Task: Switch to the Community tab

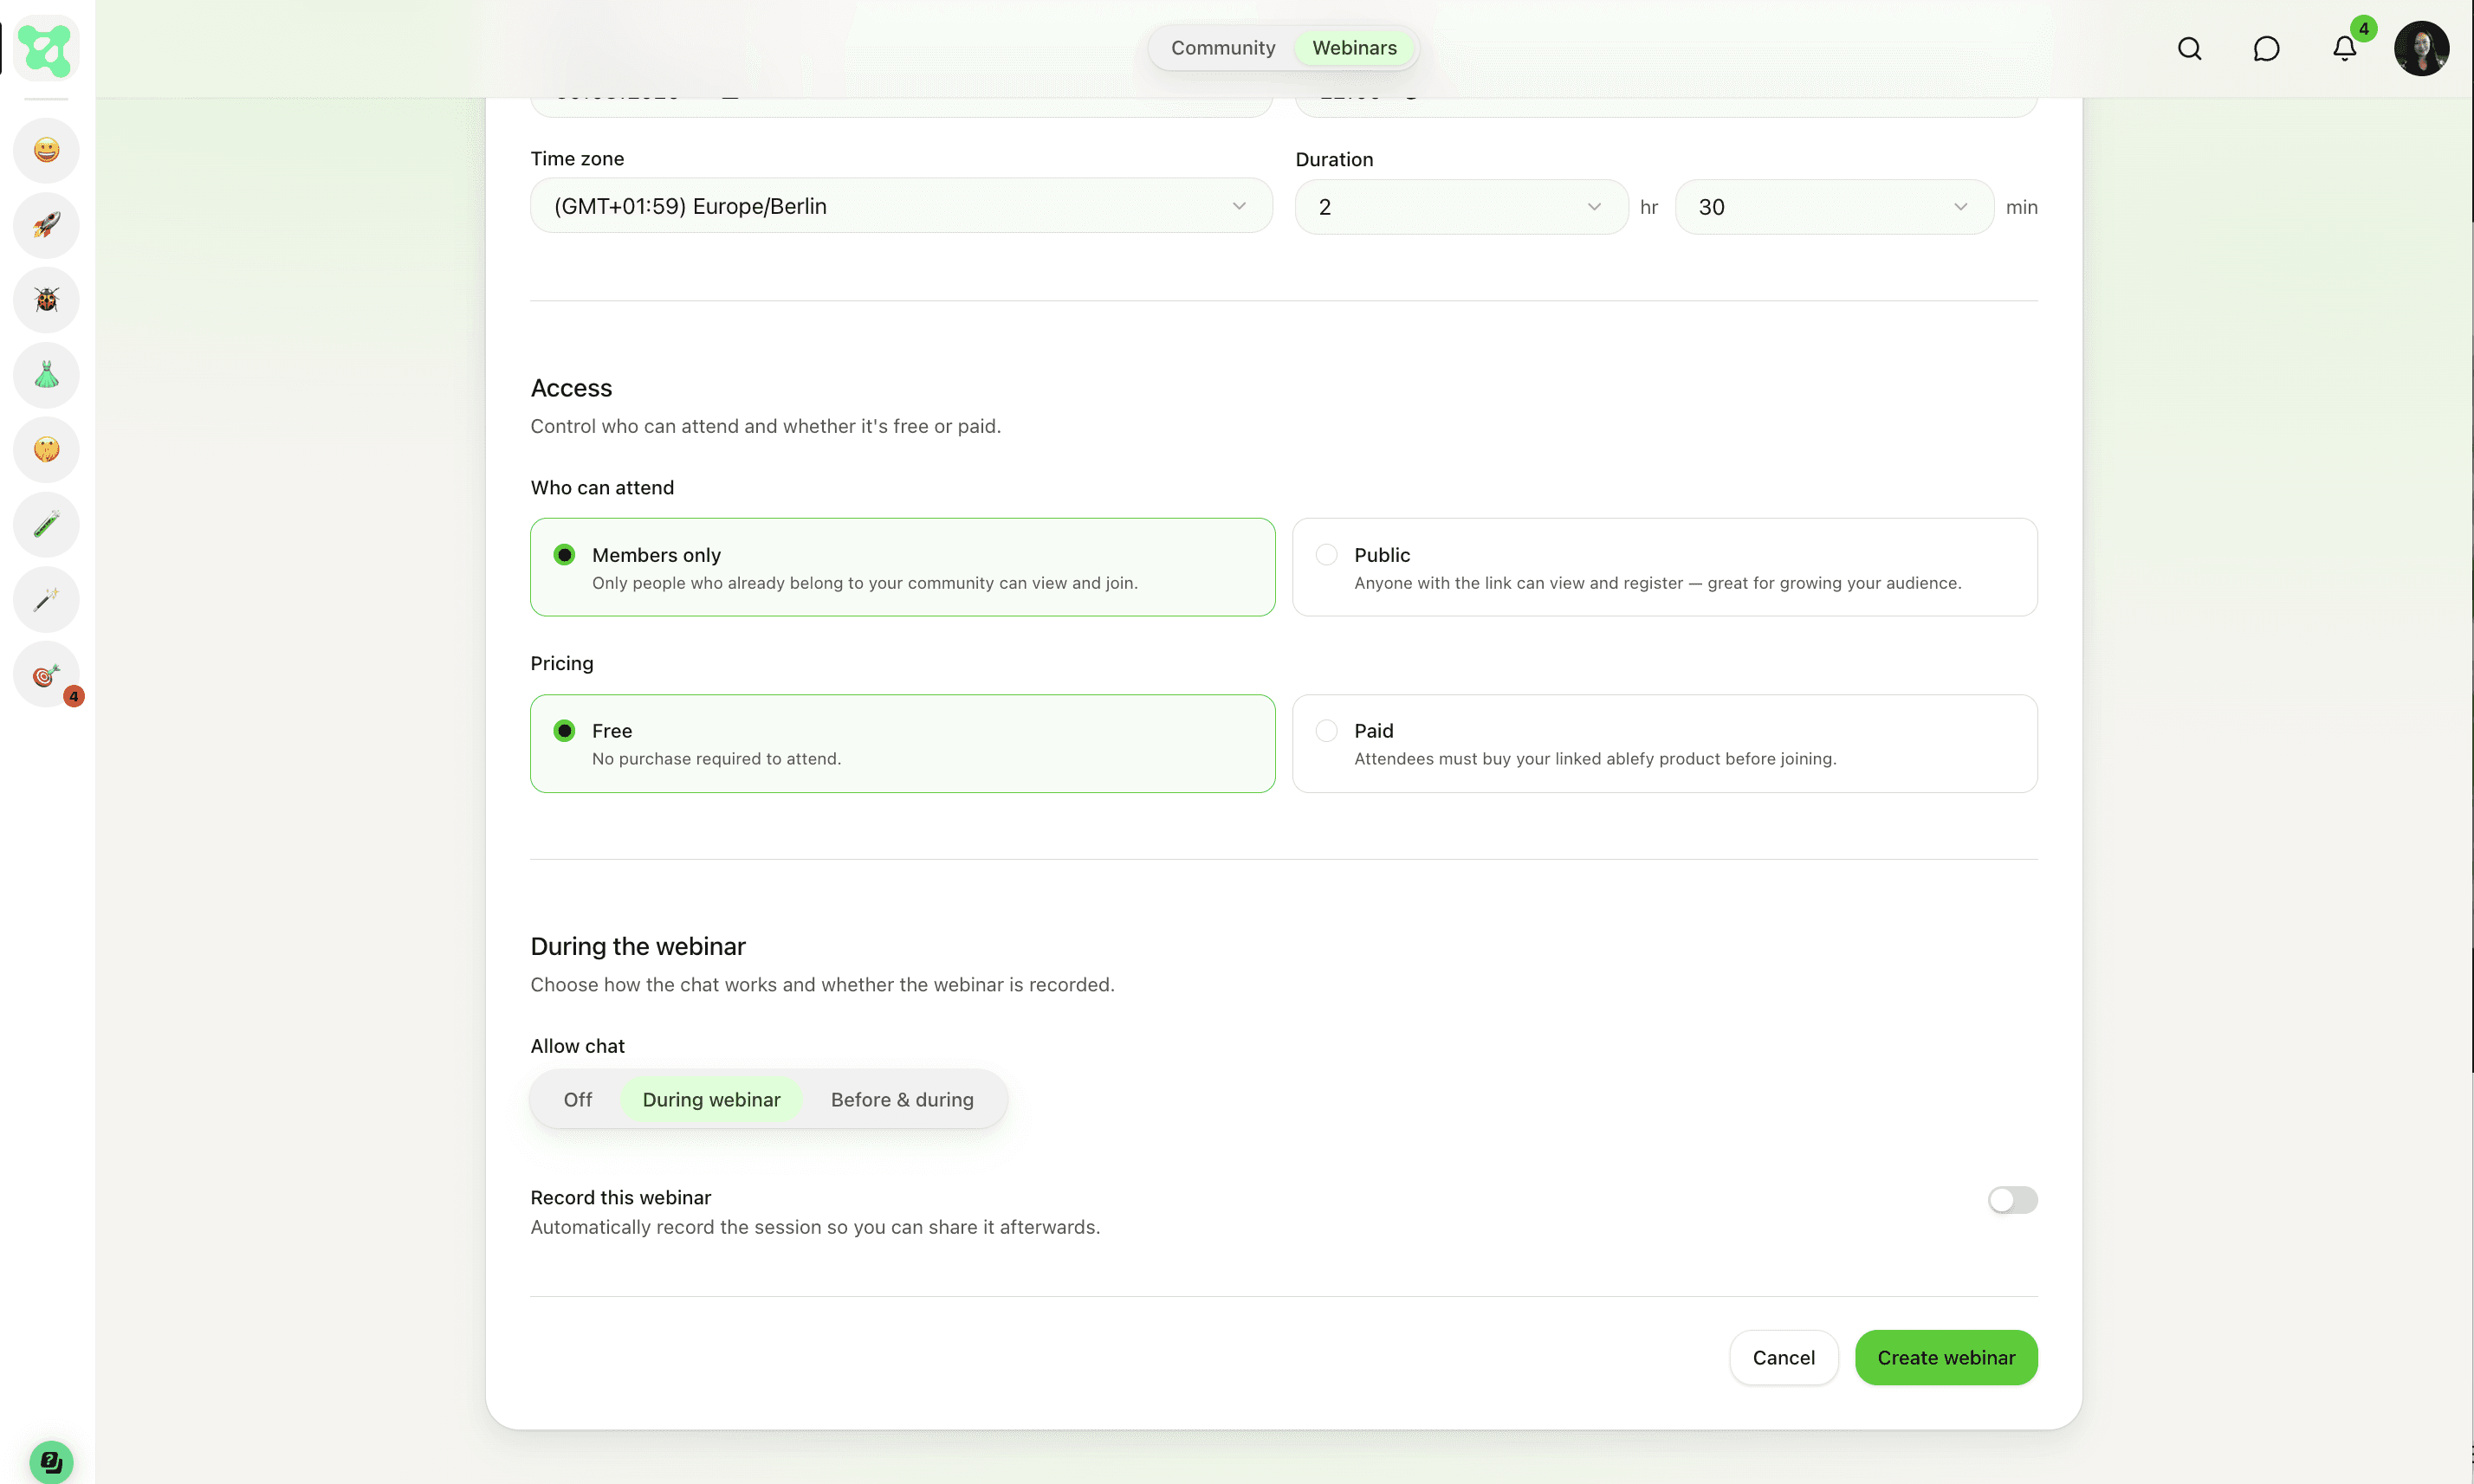Action: pos(1222,48)
